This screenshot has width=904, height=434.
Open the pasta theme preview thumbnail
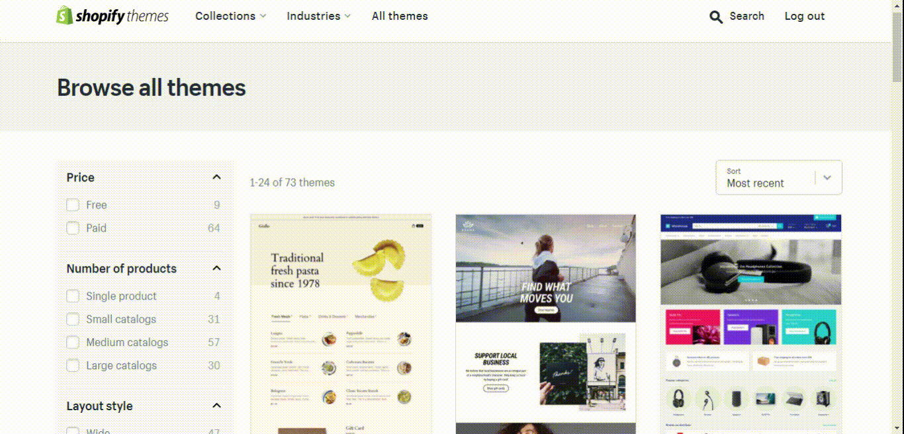(x=341, y=324)
